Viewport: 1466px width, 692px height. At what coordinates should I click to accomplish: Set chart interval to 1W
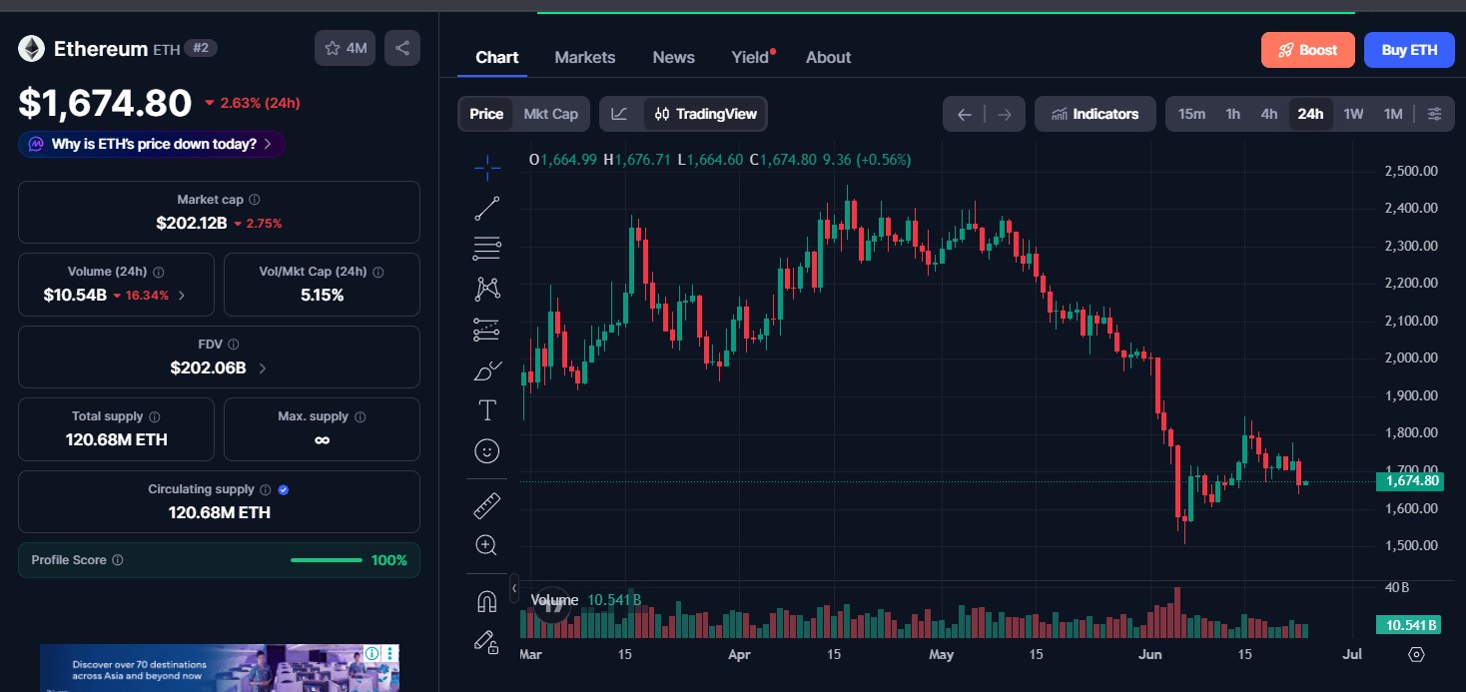click(1353, 114)
